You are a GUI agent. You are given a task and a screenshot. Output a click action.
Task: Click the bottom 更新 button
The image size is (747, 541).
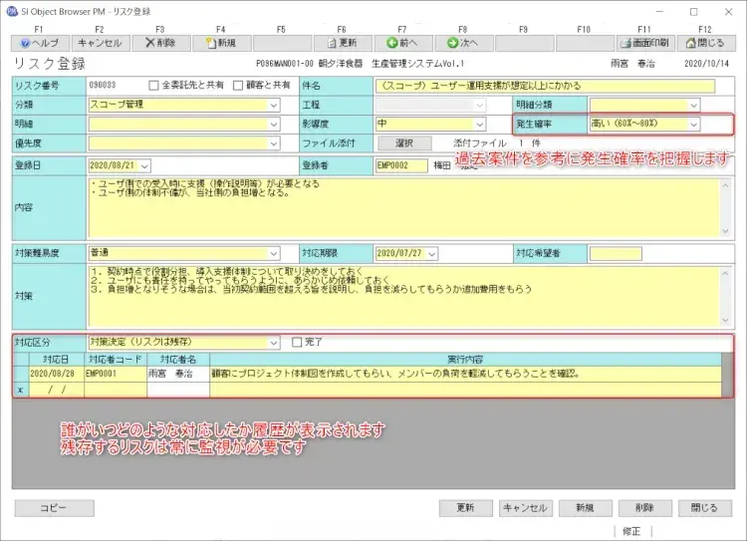click(x=465, y=508)
